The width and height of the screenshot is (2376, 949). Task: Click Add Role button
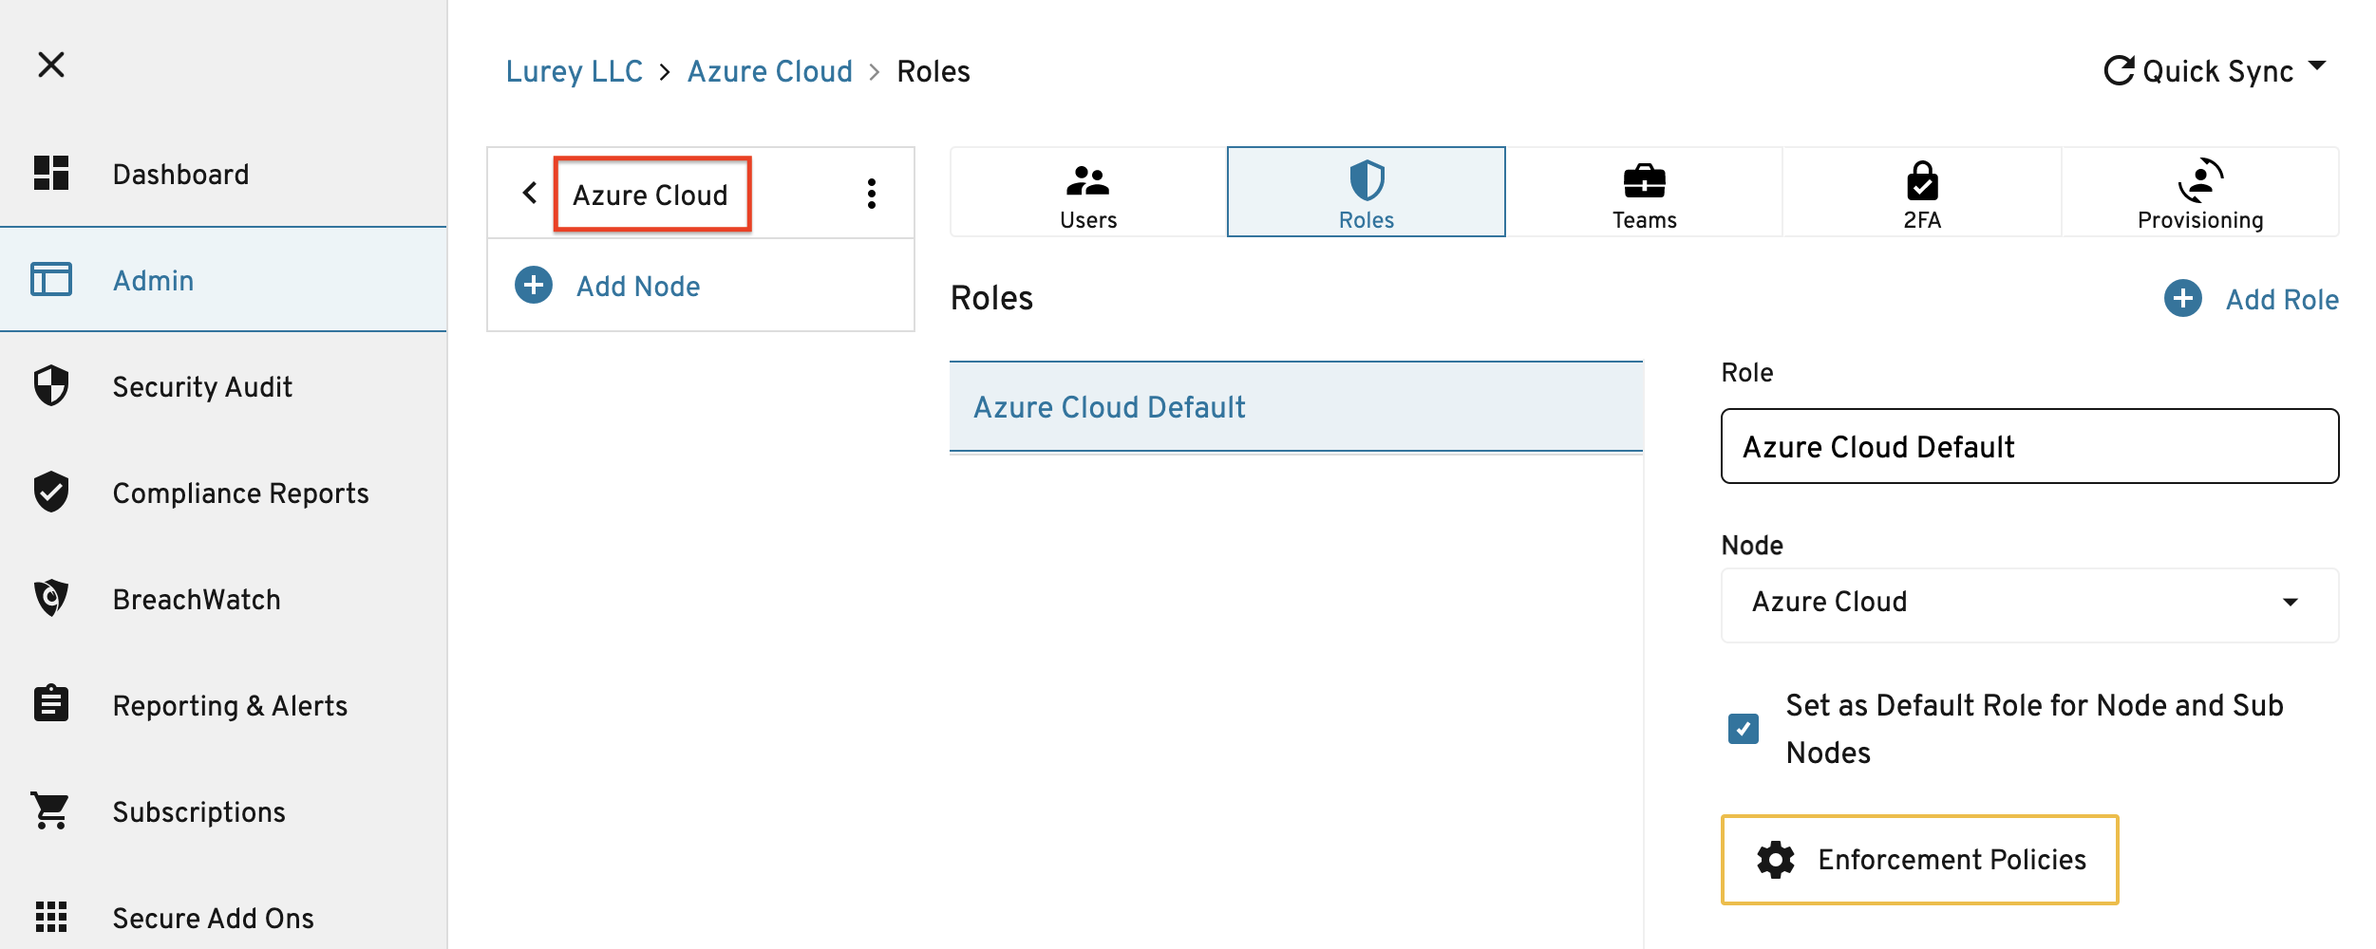pyautogui.click(x=2252, y=299)
